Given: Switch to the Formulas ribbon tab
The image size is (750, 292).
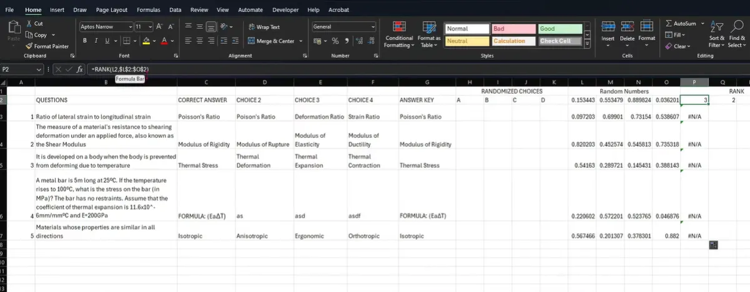Looking at the screenshot, I should click(x=148, y=10).
